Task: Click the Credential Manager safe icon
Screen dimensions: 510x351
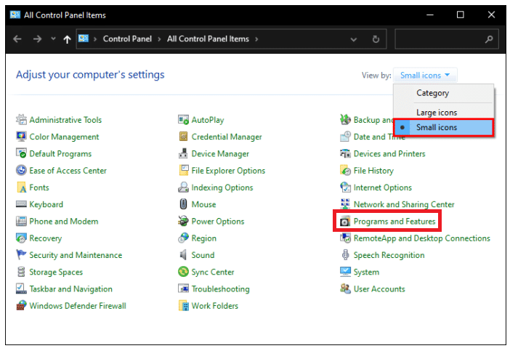Action: pyautogui.click(x=184, y=137)
